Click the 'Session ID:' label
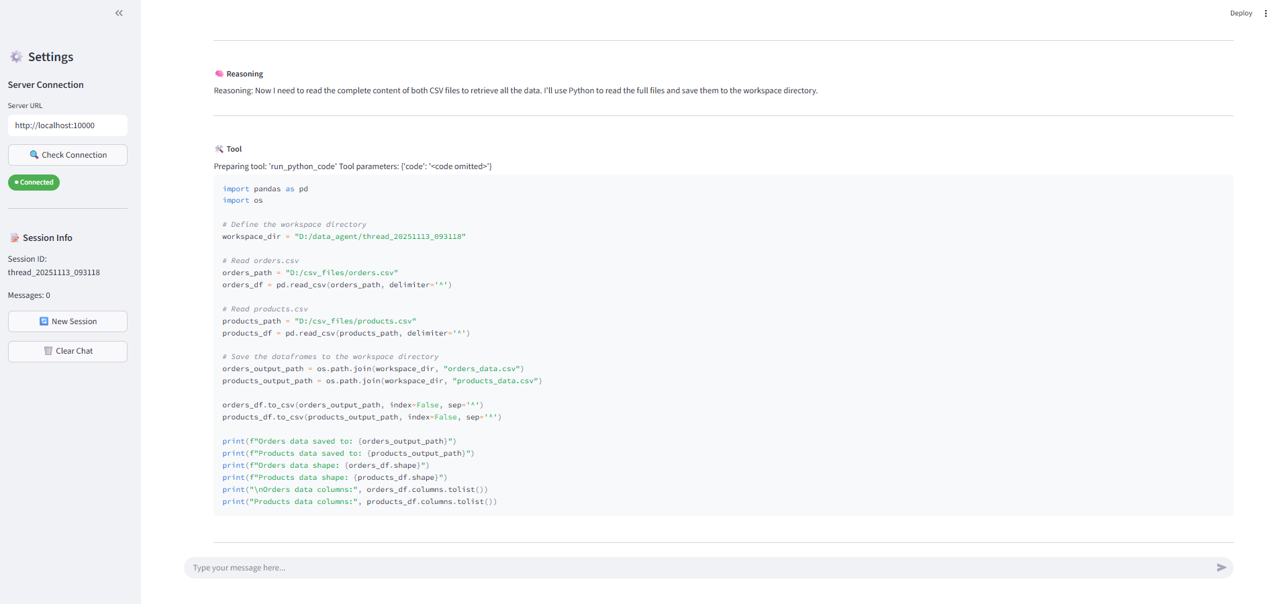The height and width of the screenshot is (604, 1282). click(x=28, y=259)
